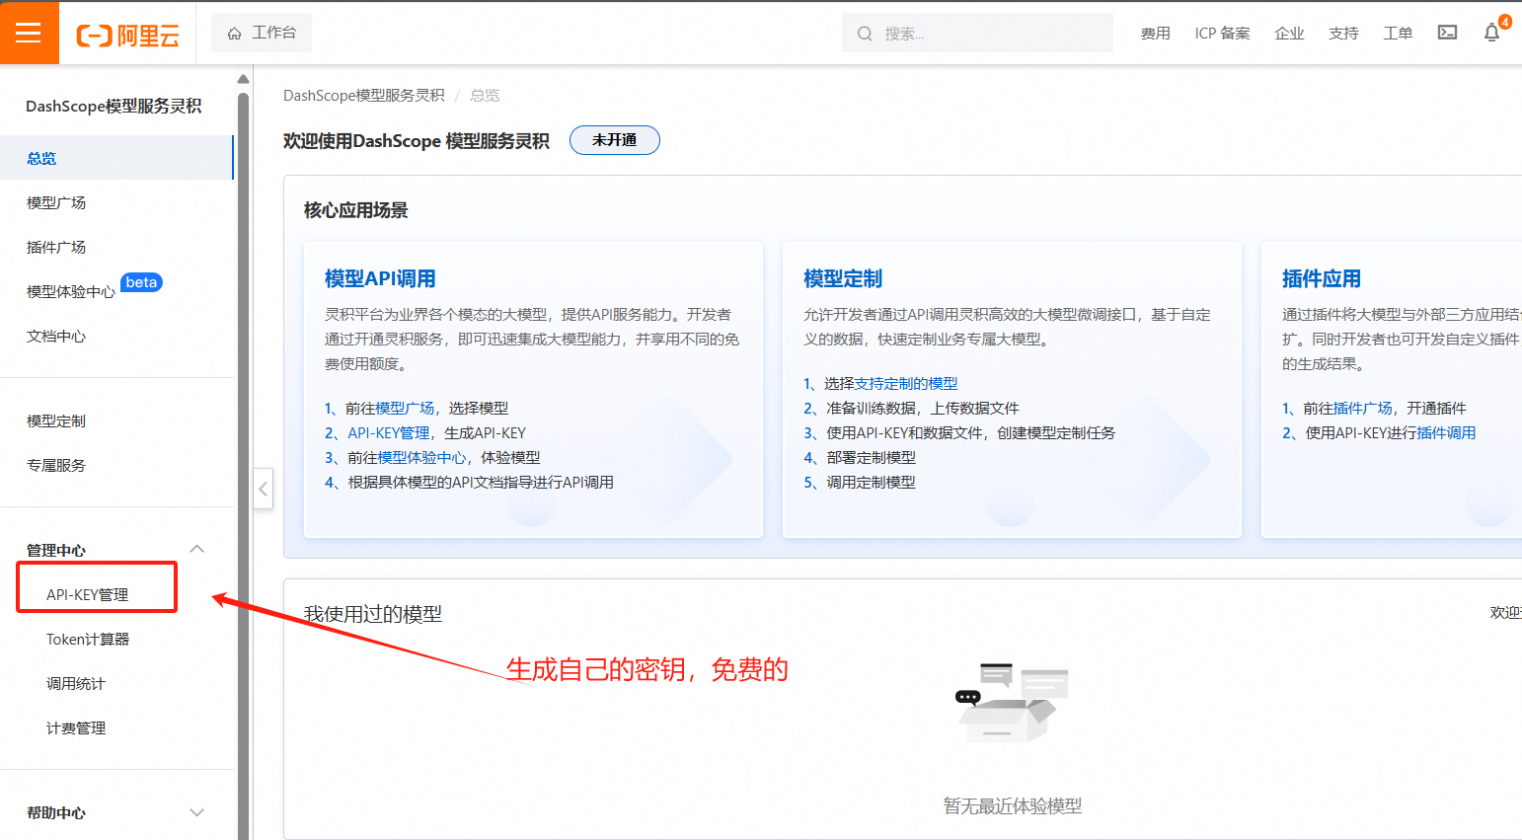Screen dimensions: 1522x840
Task: Follow the 支持定制的模型 link
Action: (x=905, y=383)
